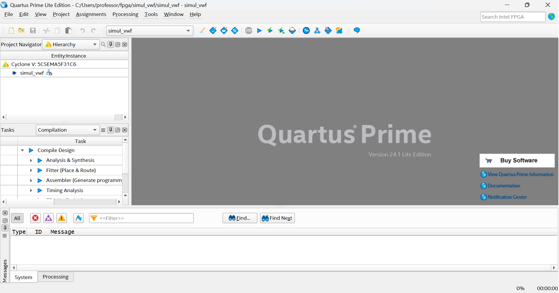The height and width of the screenshot is (293, 559).
Task: Start compilation with the blue play icon
Action: tap(259, 31)
